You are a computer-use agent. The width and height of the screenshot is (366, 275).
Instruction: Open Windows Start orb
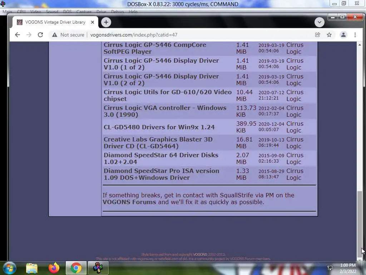[9, 268]
